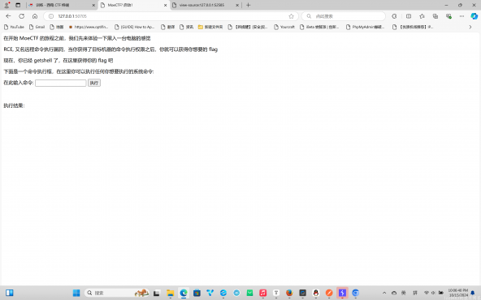Click the 执行 submit button
Screen dimensions: 481x300
pyautogui.click(x=94, y=83)
